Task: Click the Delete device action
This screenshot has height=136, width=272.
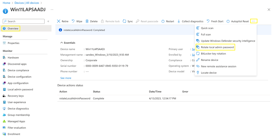Action: (x=92, y=21)
